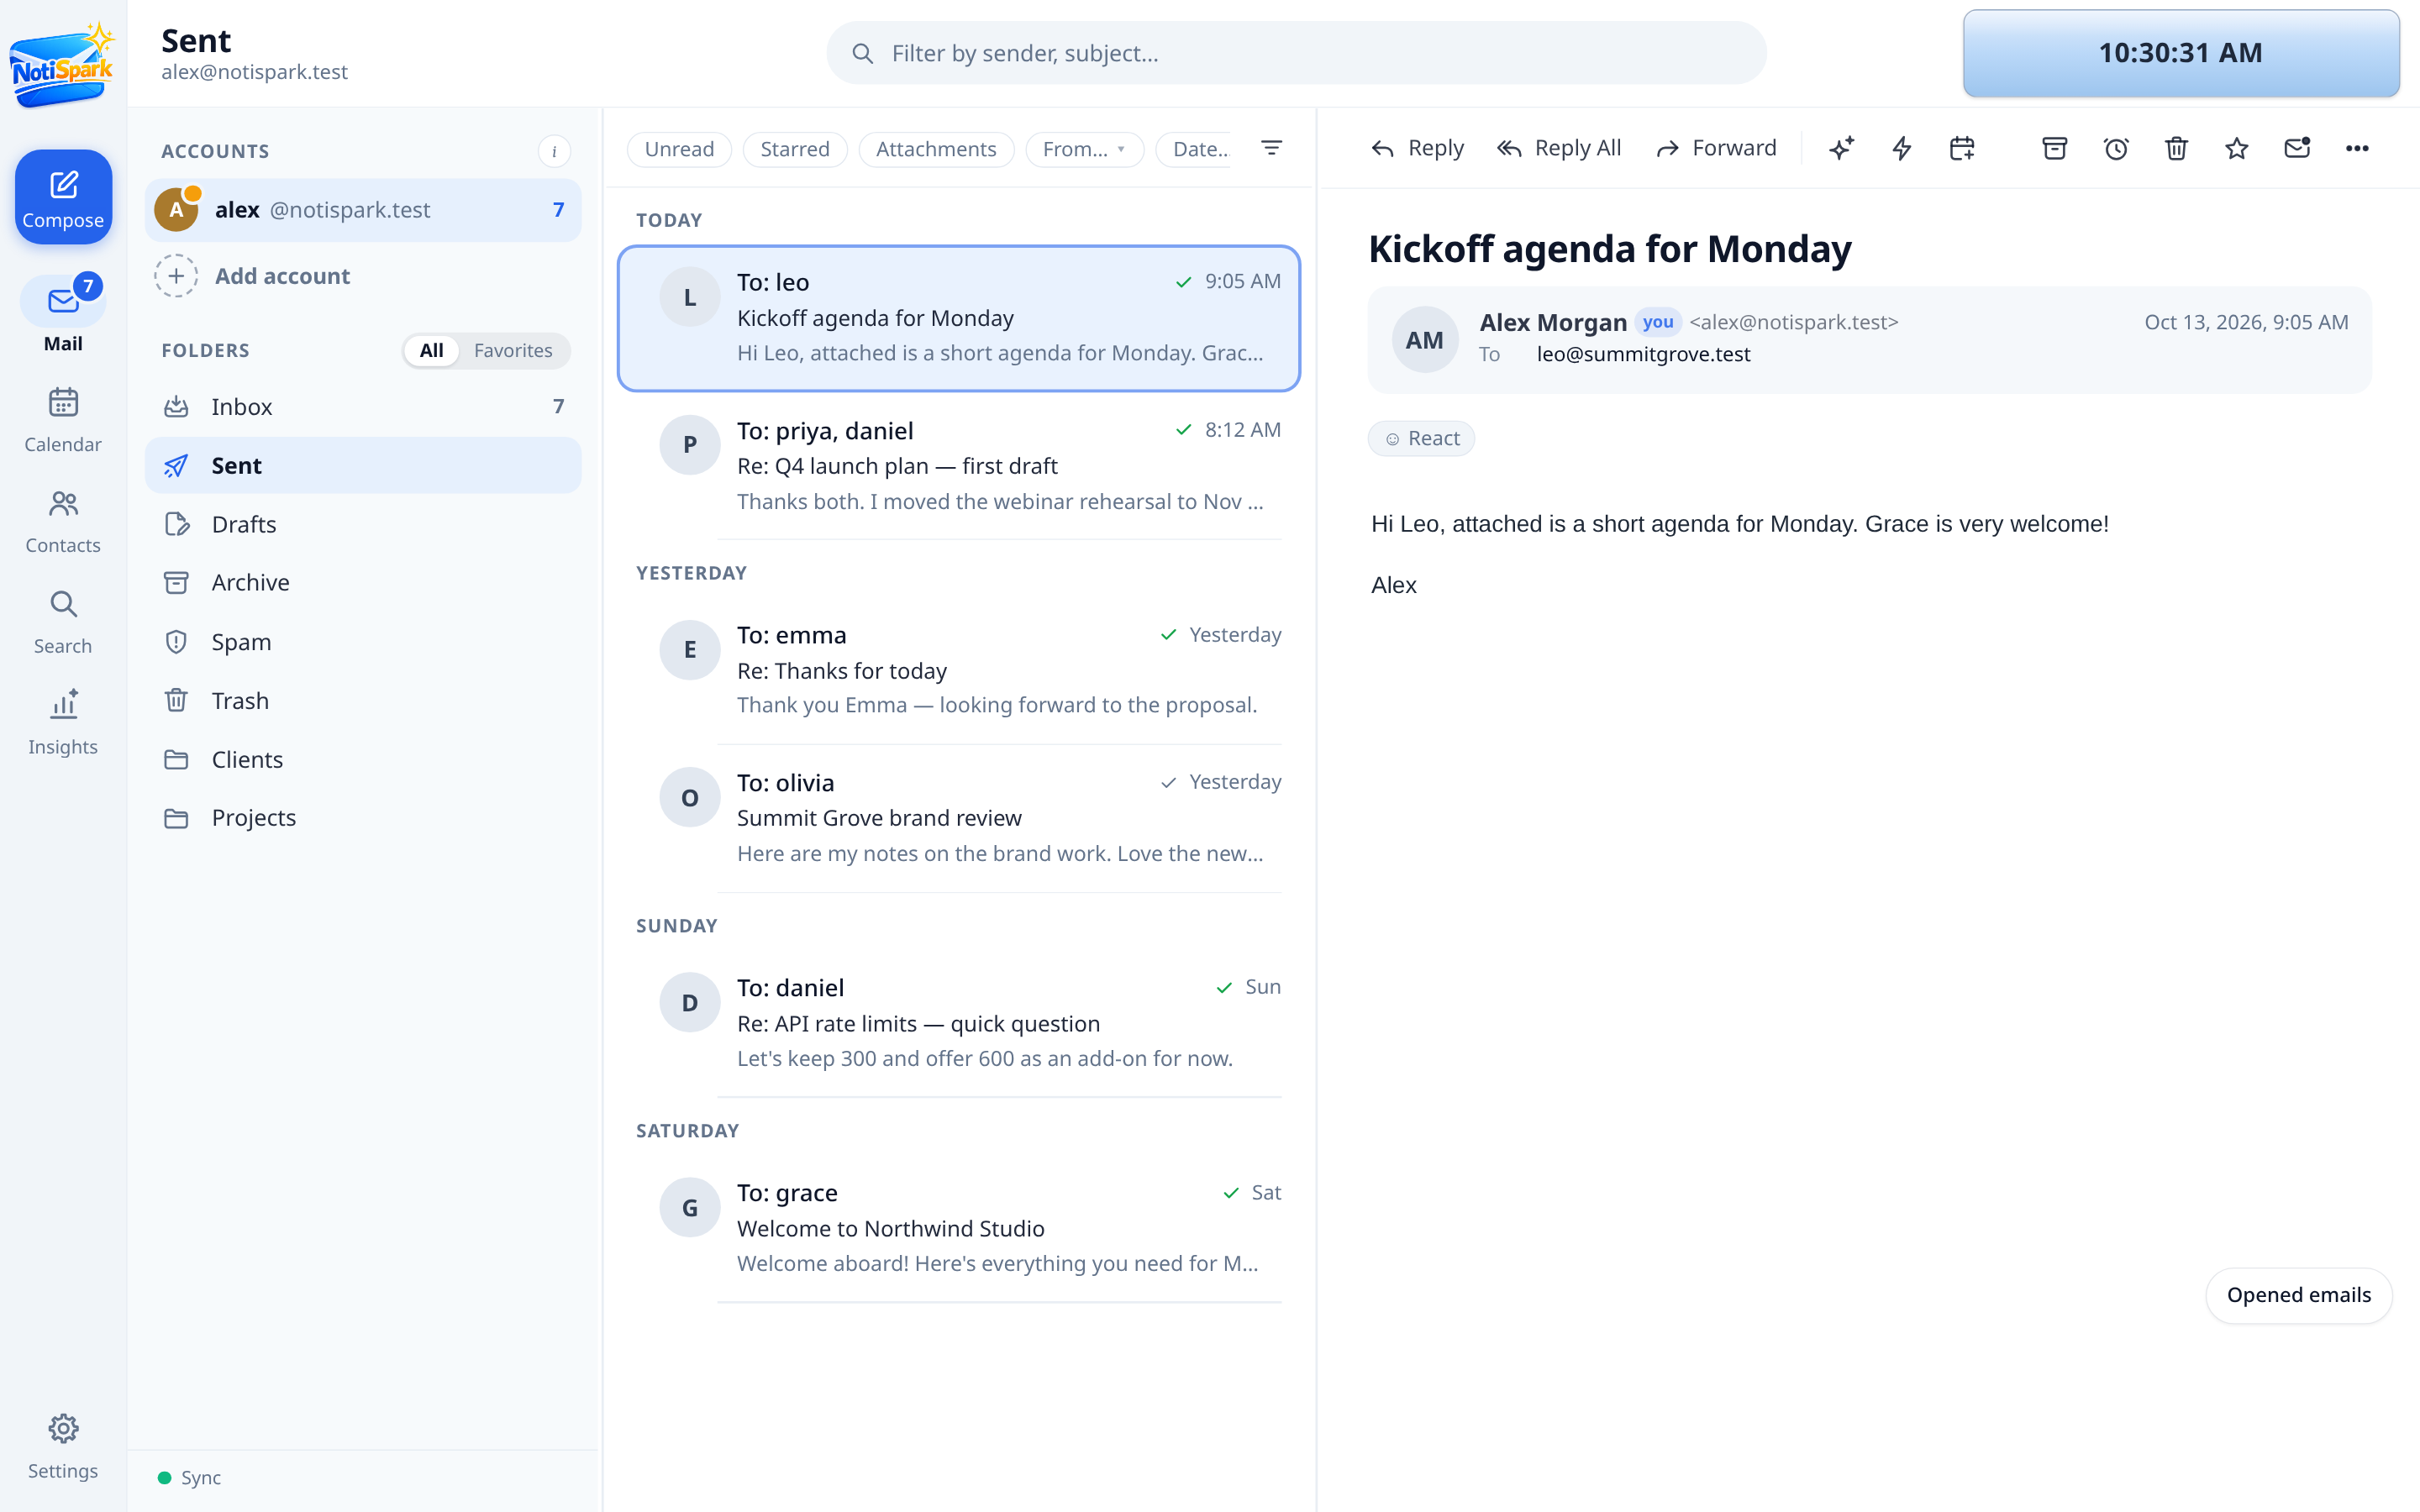Open Search in left sidebar
Viewport: 2420px width, 1512px height.
pos(63,622)
